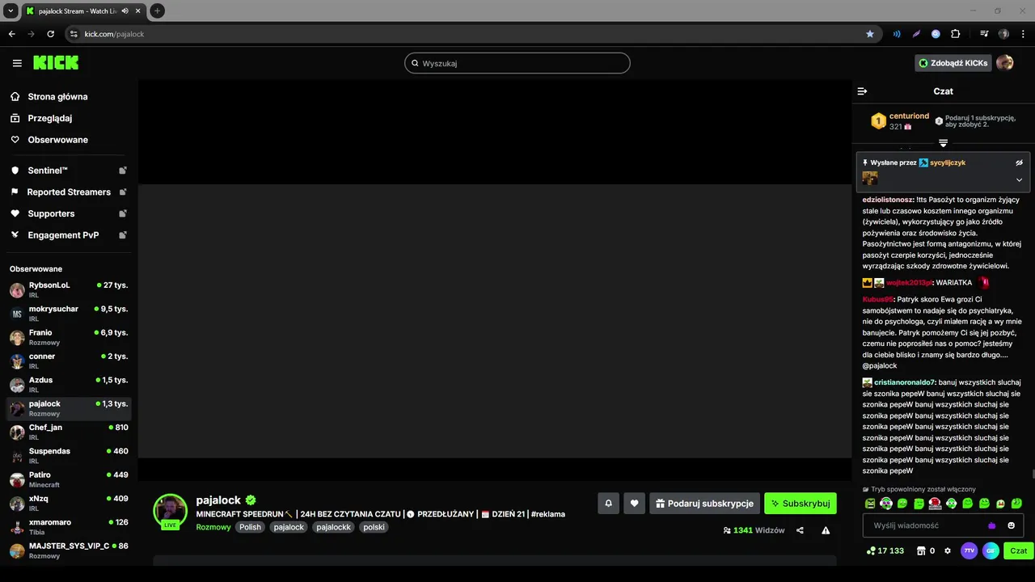Expand the pinned message chevron
The height and width of the screenshot is (582, 1035).
coord(1019,179)
